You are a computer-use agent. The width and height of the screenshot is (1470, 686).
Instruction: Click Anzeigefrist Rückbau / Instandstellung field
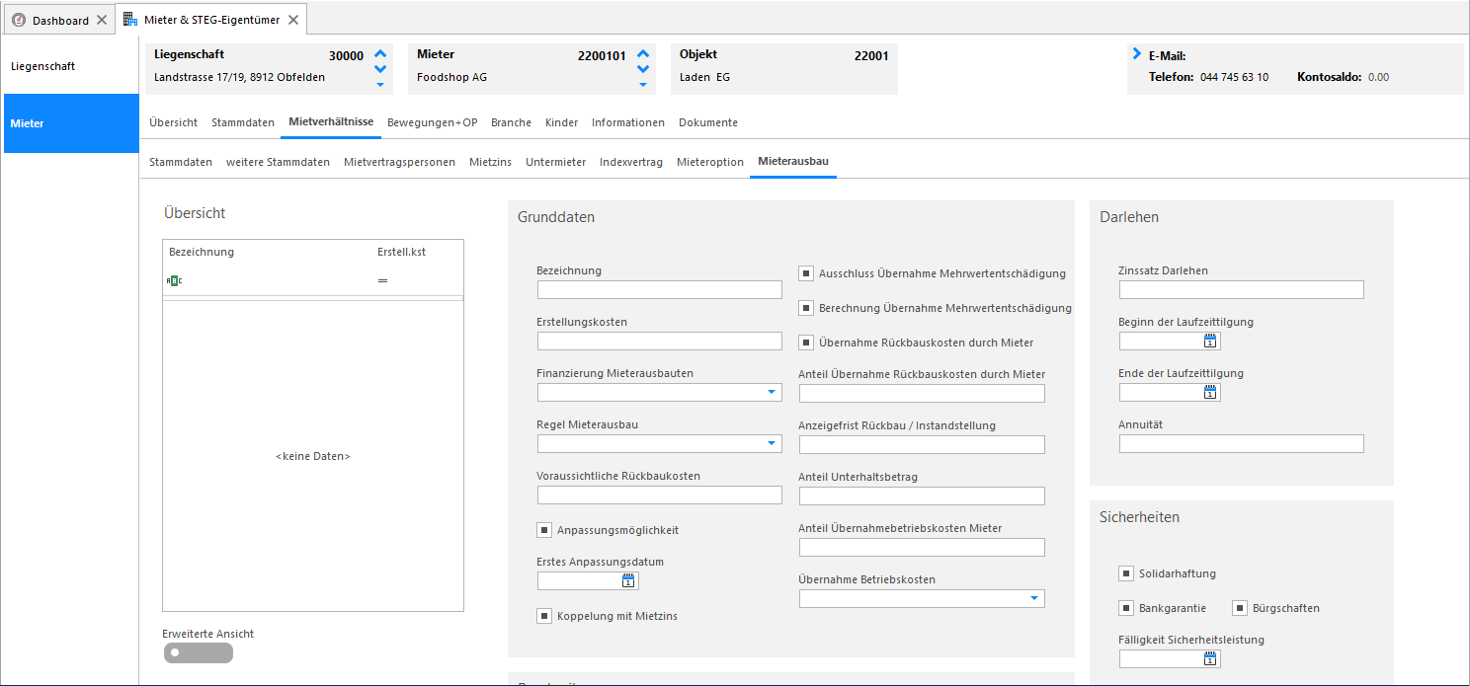(922, 444)
